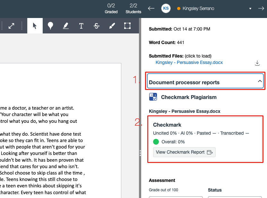Open the Status dropdown field
Image resolution: width=267 pixels, height=198 pixels.
pos(235,197)
